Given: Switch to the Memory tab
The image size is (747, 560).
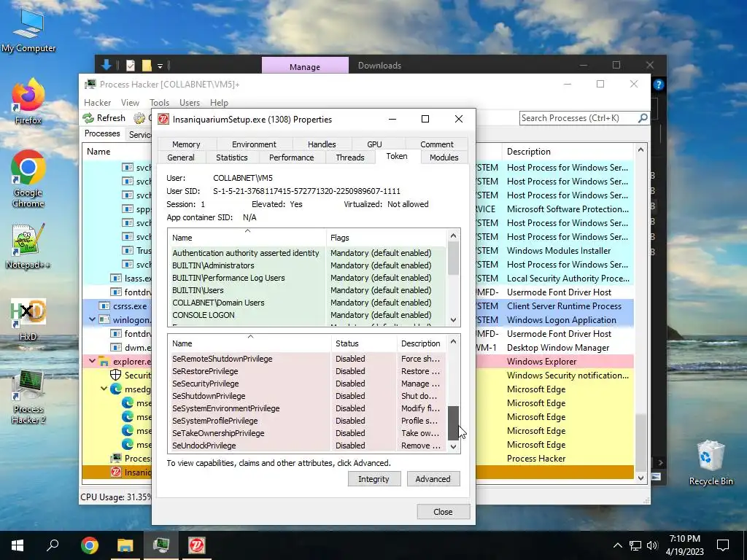Looking at the screenshot, I should pos(186,144).
